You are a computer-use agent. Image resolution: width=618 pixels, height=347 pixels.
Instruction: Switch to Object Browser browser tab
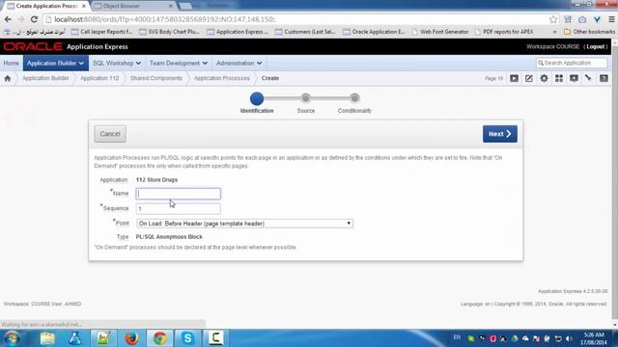point(134,6)
